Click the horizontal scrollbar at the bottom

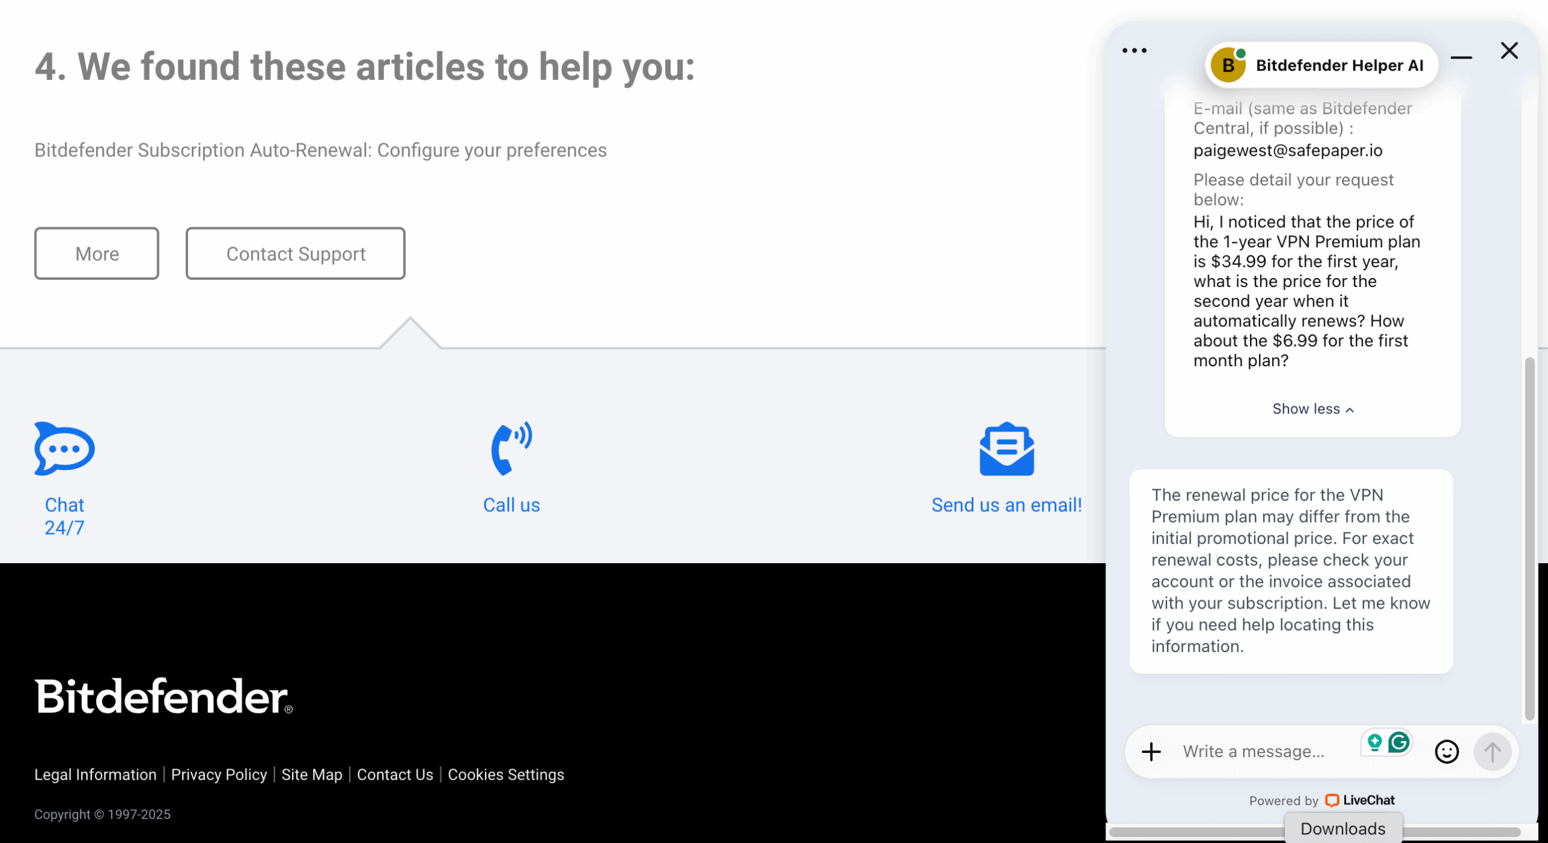pyautogui.click(x=1315, y=833)
